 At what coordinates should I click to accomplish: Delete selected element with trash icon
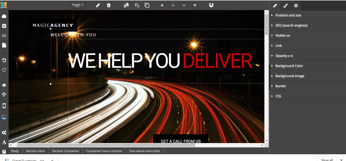109,5
